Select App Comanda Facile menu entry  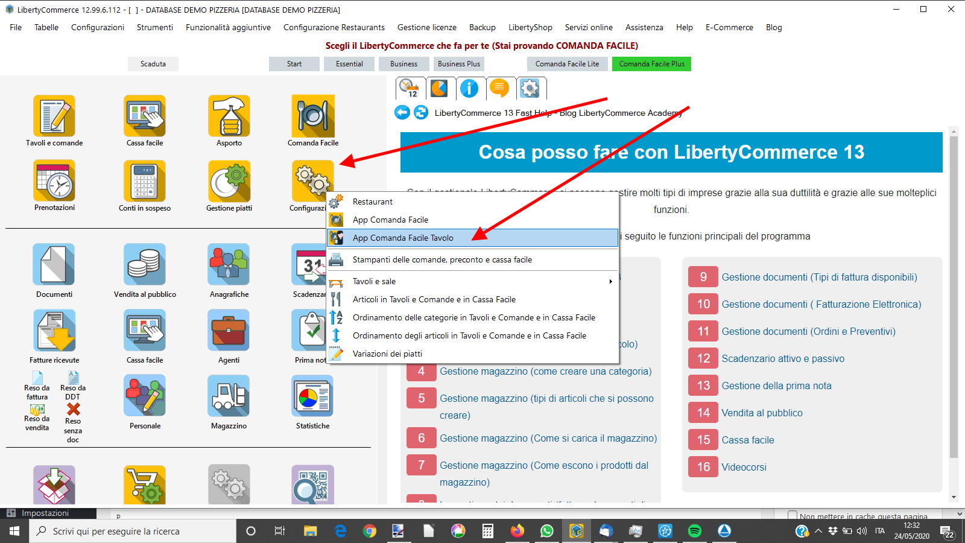(x=473, y=220)
